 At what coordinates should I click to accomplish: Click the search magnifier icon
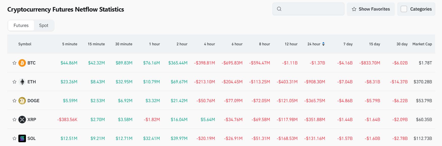[279, 9]
